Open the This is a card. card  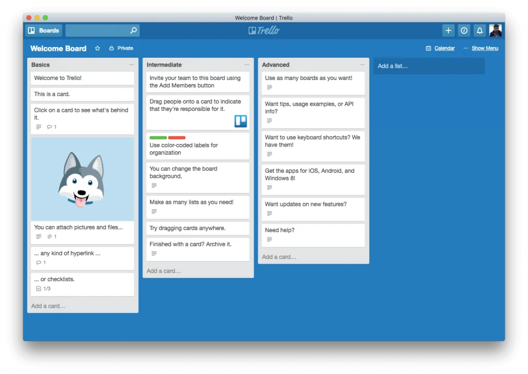[x=82, y=94]
